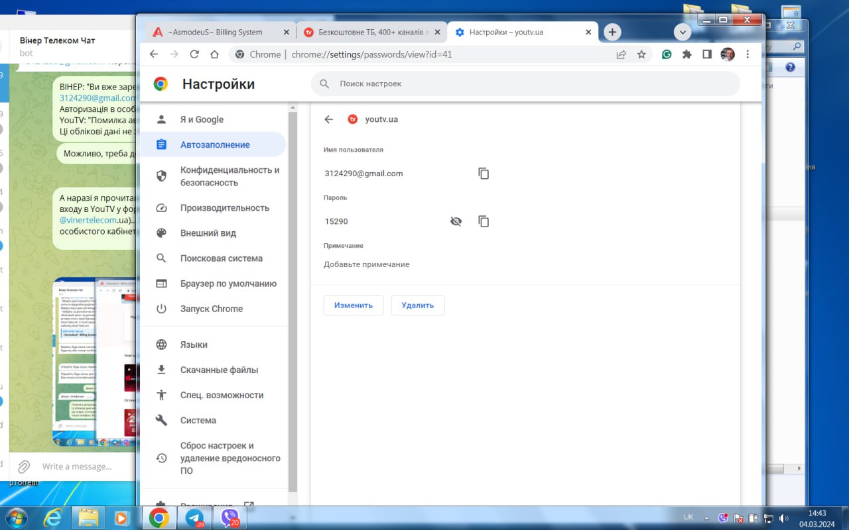This screenshot has width=849, height=530.
Task: Click the Удалить button
Action: coord(418,305)
